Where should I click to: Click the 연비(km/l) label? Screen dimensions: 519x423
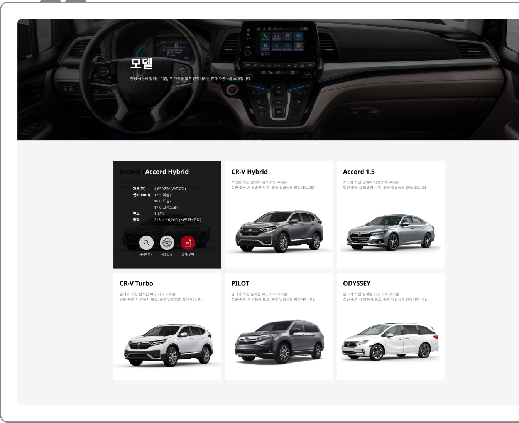point(141,195)
